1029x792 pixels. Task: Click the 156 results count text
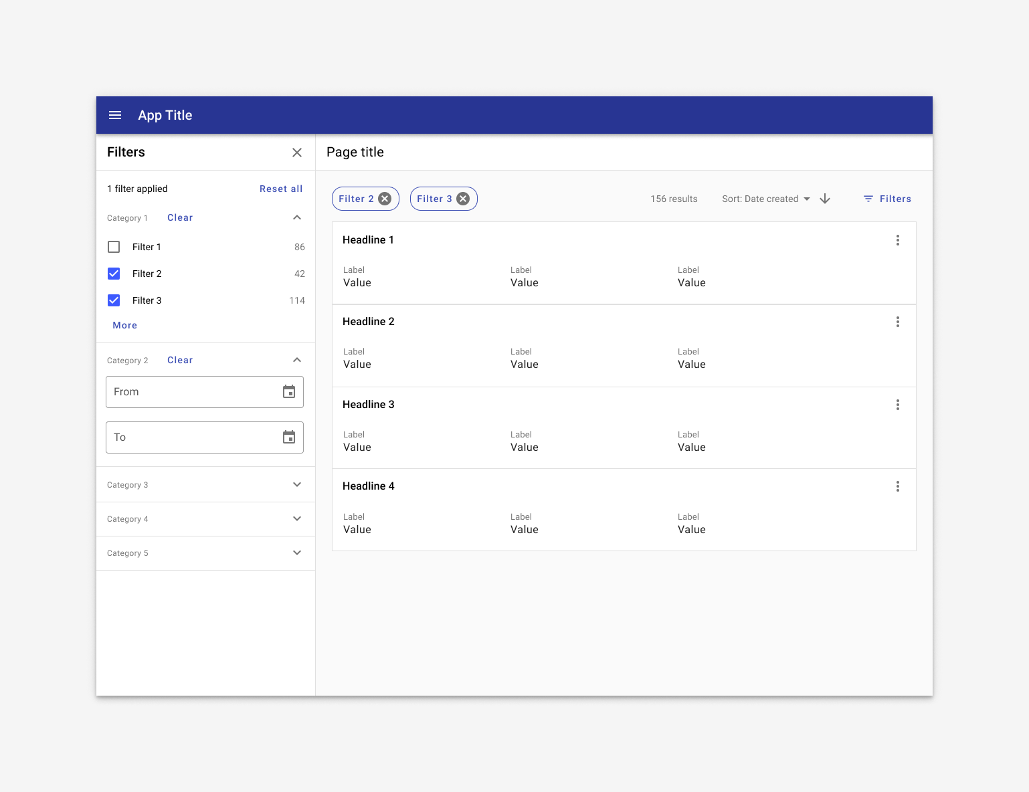coord(674,199)
